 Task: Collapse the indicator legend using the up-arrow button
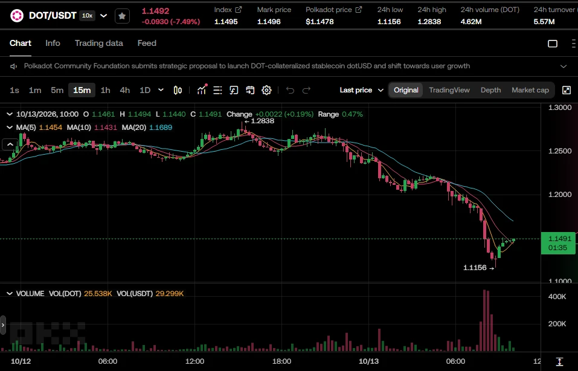click(x=10, y=144)
